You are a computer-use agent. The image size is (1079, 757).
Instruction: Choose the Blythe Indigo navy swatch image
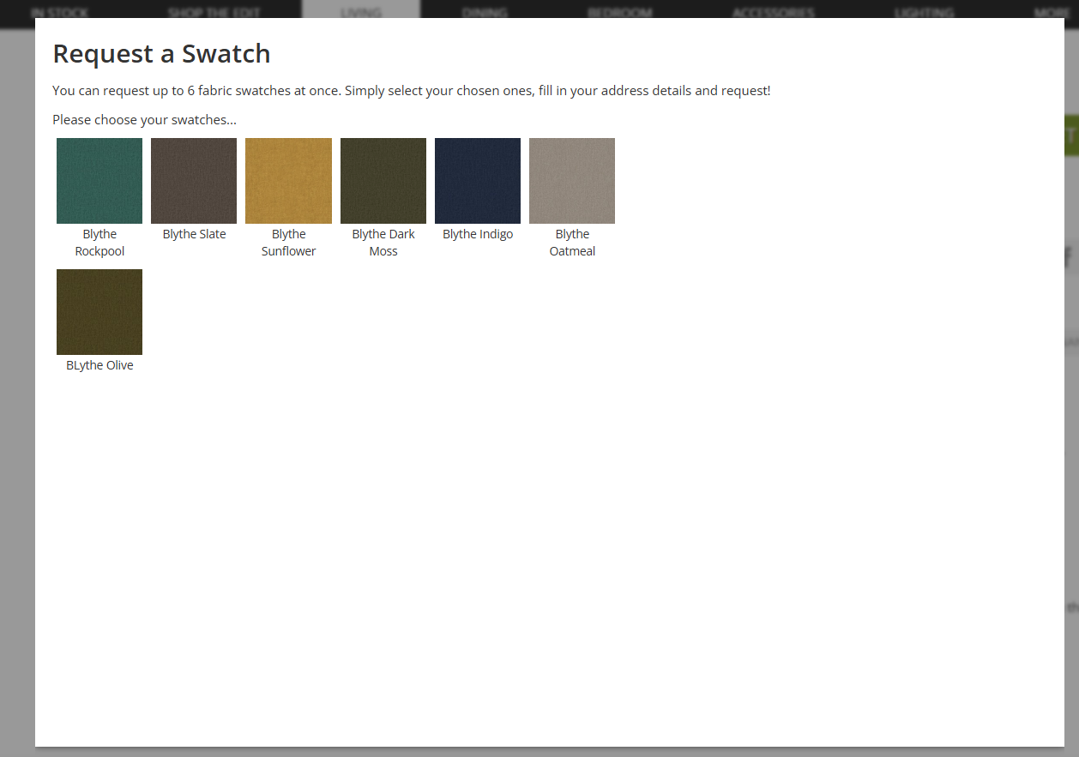point(478,181)
